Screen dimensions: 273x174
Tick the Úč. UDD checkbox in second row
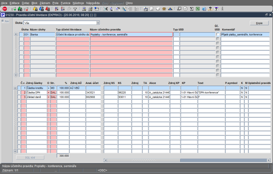pyautogui.click(x=218, y=39)
